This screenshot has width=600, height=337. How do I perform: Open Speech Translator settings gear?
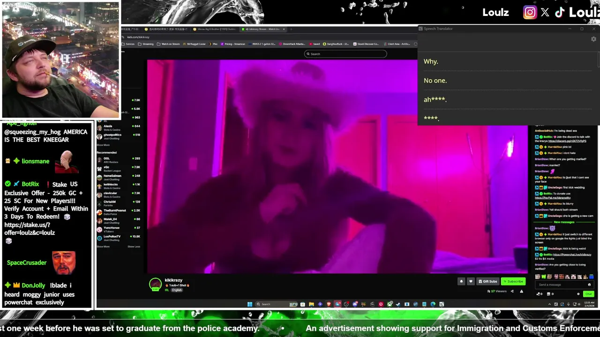593,39
